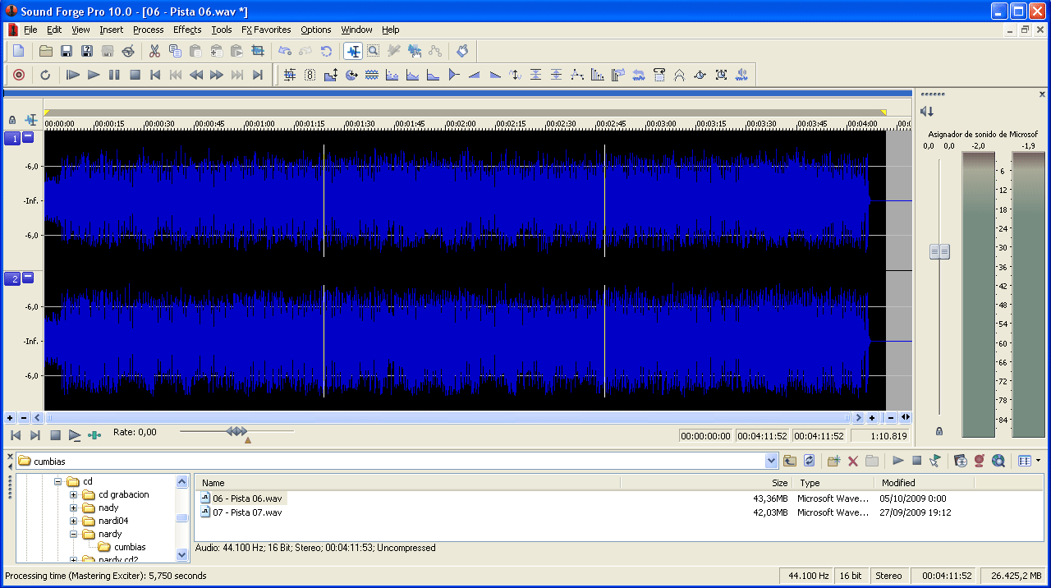Open the cumbias path dropdown

point(771,461)
